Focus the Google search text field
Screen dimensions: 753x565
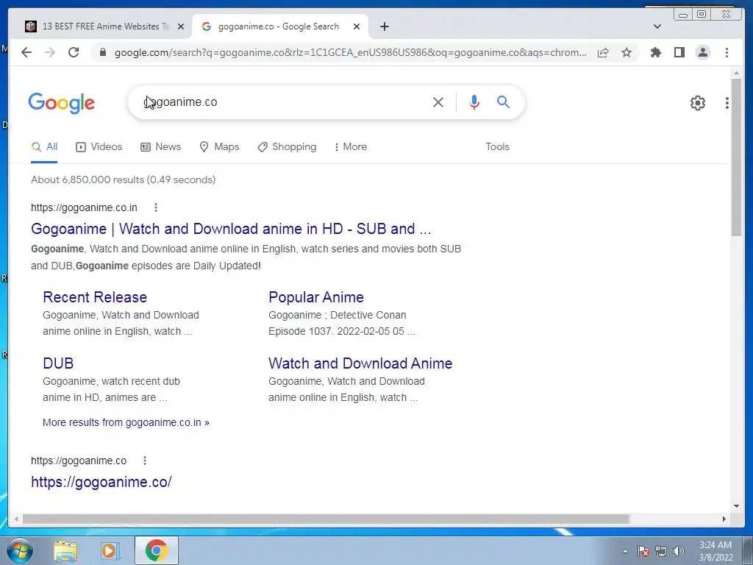click(x=283, y=102)
